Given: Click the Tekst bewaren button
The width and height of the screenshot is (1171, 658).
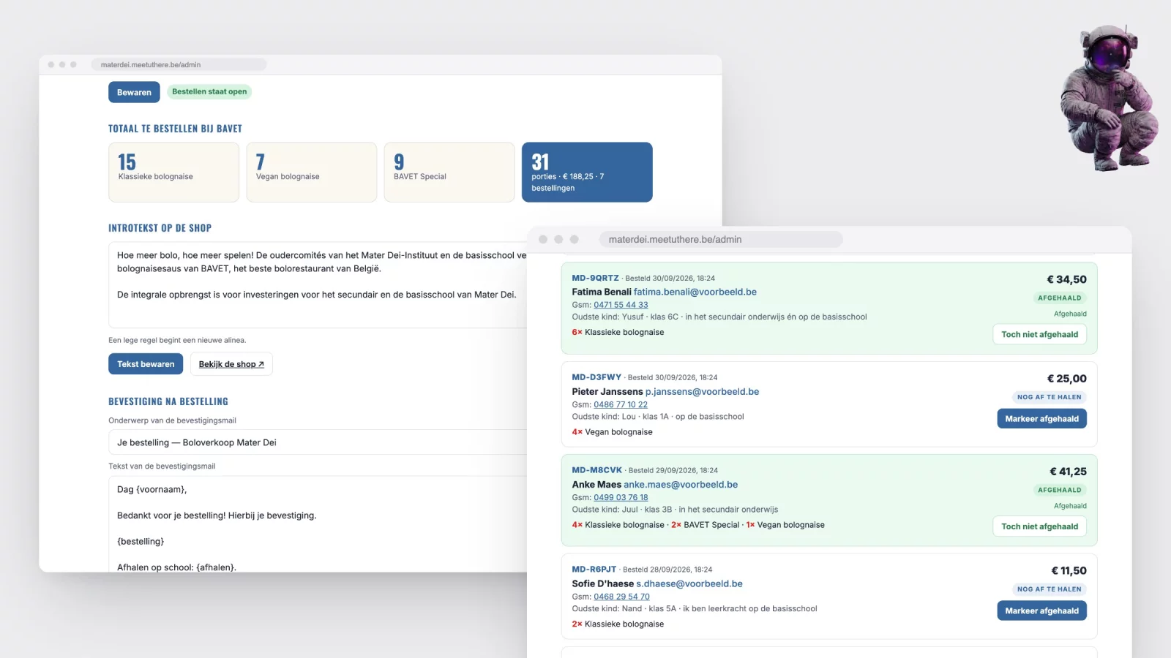Looking at the screenshot, I should pyautogui.click(x=146, y=364).
